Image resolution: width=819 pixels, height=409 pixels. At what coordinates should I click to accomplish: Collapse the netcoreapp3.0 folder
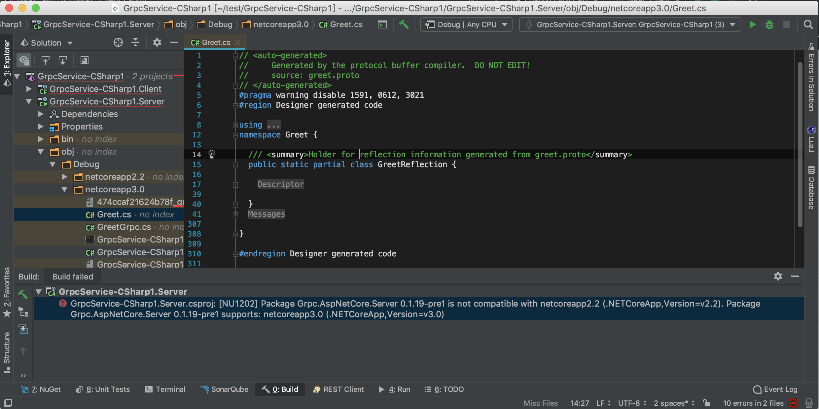[x=64, y=189]
